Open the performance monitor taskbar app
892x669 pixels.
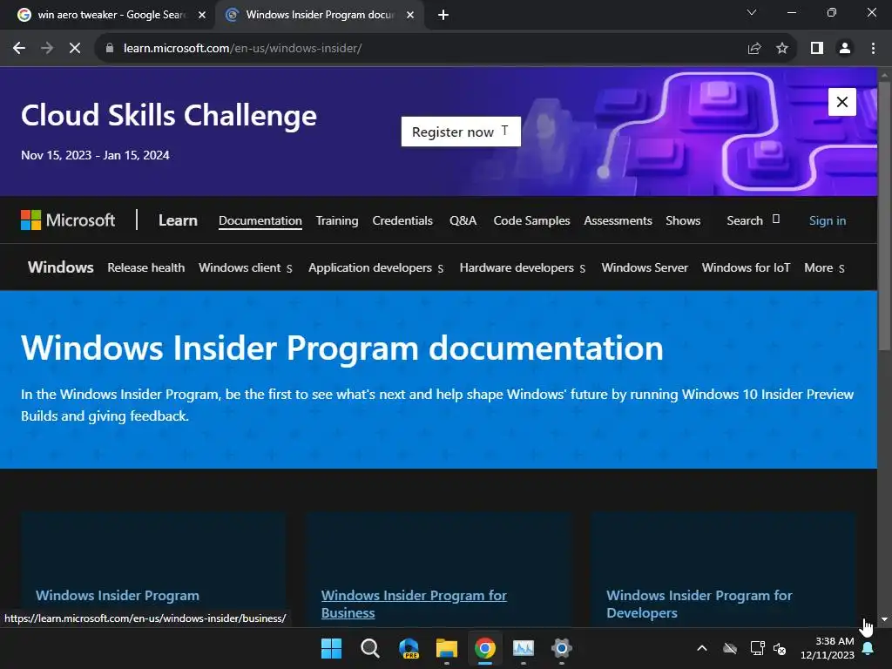click(x=524, y=648)
